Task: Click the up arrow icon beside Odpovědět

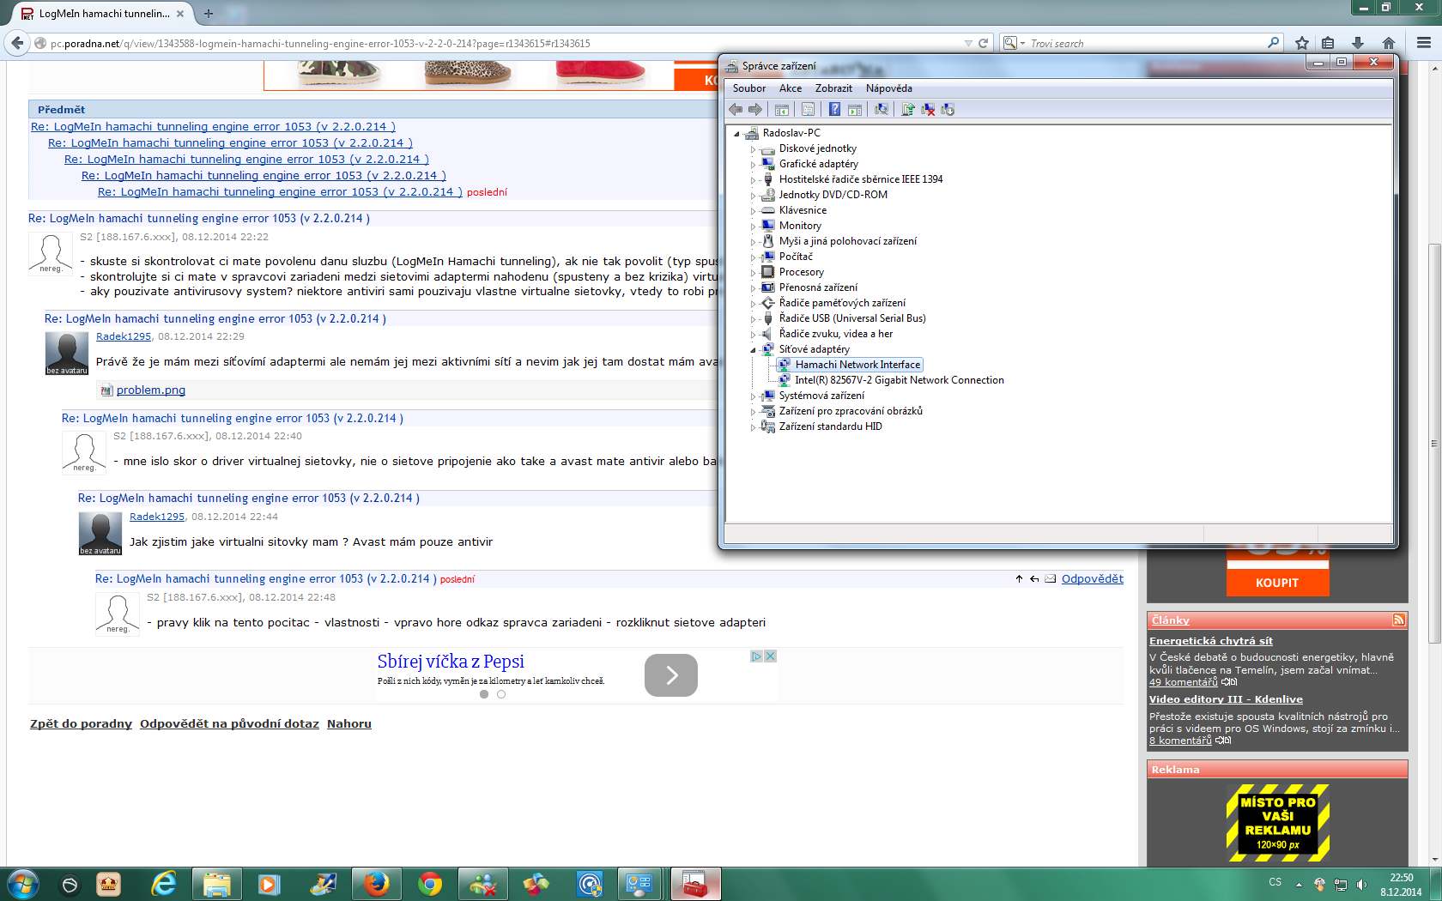Action: coord(1019,579)
